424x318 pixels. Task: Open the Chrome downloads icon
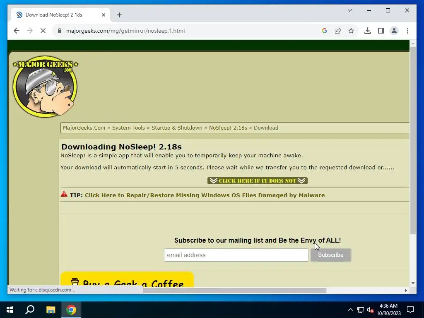[x=368, y=31]
